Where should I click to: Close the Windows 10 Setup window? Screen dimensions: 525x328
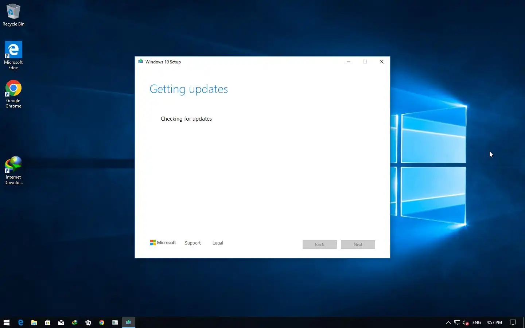[382, 62]
